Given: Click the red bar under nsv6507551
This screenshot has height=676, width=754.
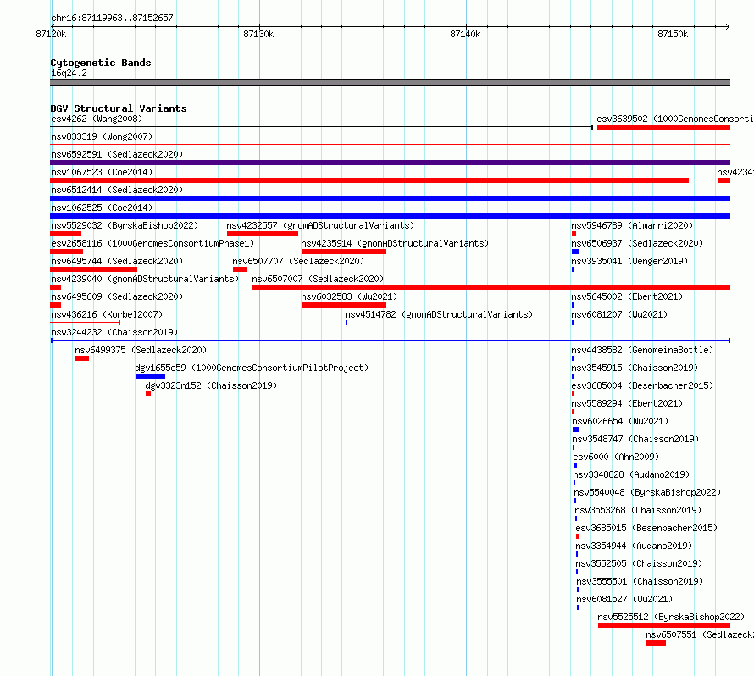Looking at the screenshot, I should pos(656,643).
